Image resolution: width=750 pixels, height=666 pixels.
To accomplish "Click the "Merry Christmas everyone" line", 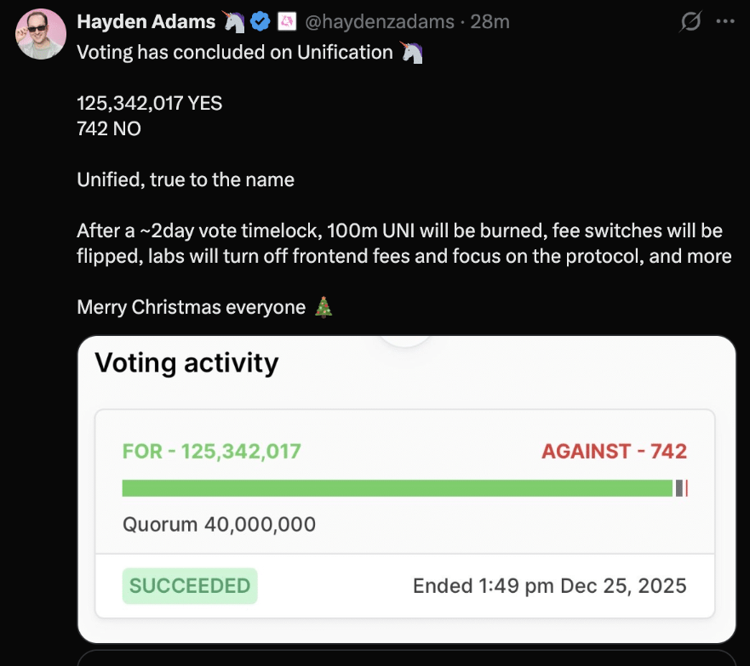I will tap(191, 307).
